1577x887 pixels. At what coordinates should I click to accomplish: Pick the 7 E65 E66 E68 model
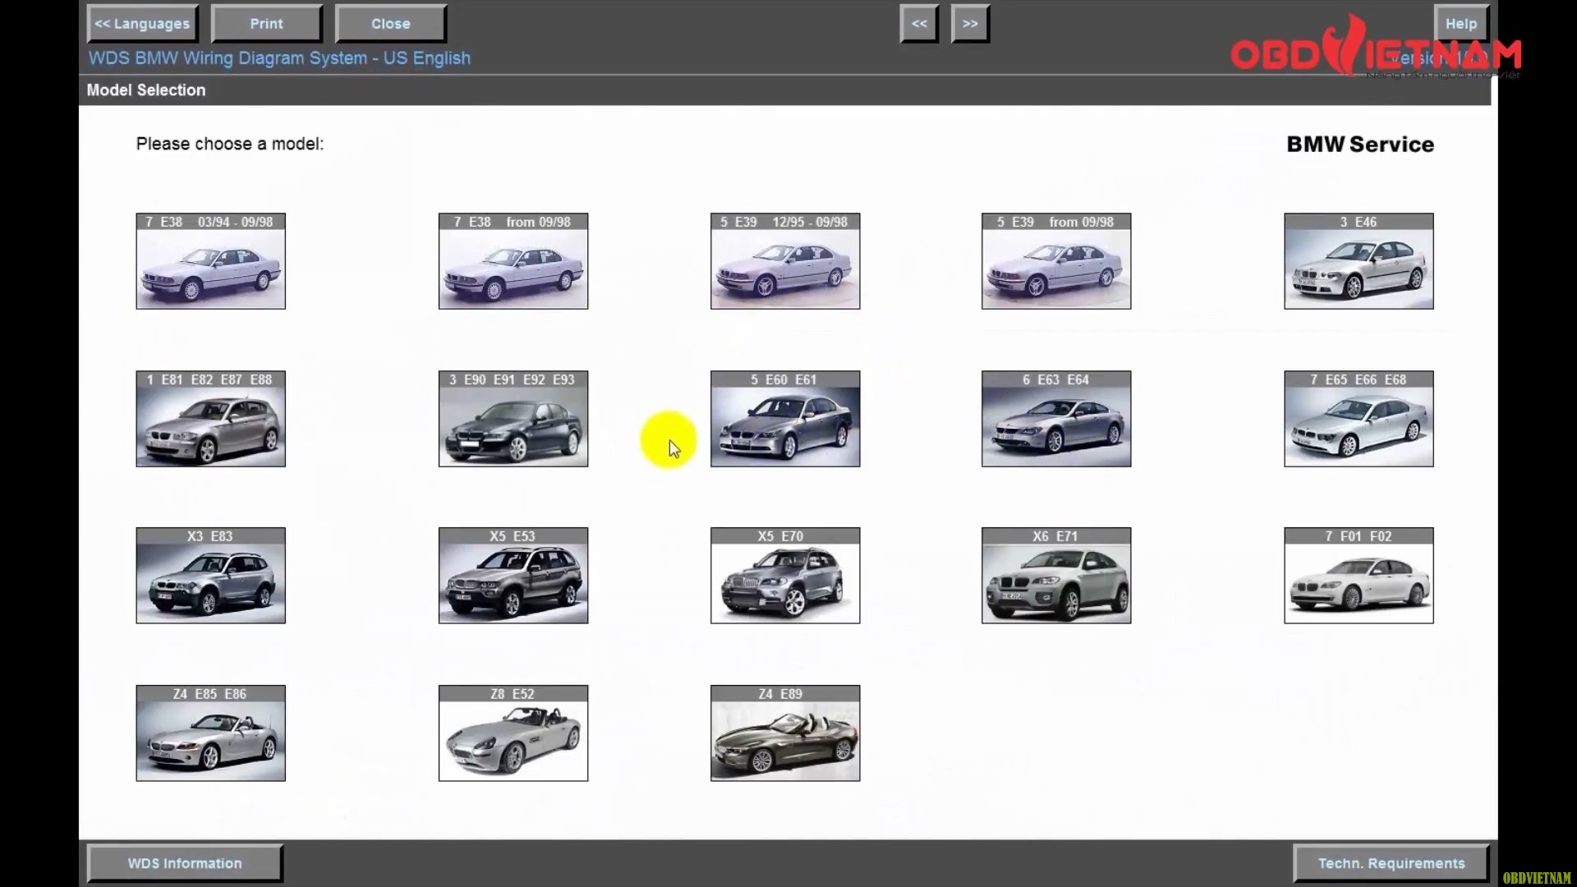coord(1359,419)
